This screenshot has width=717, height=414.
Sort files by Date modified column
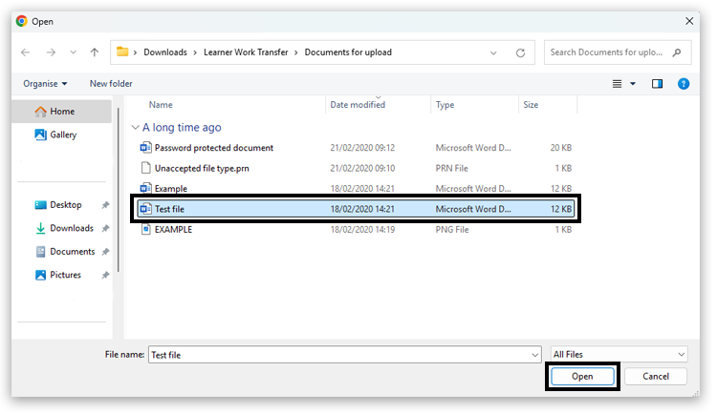pos(358,105)
